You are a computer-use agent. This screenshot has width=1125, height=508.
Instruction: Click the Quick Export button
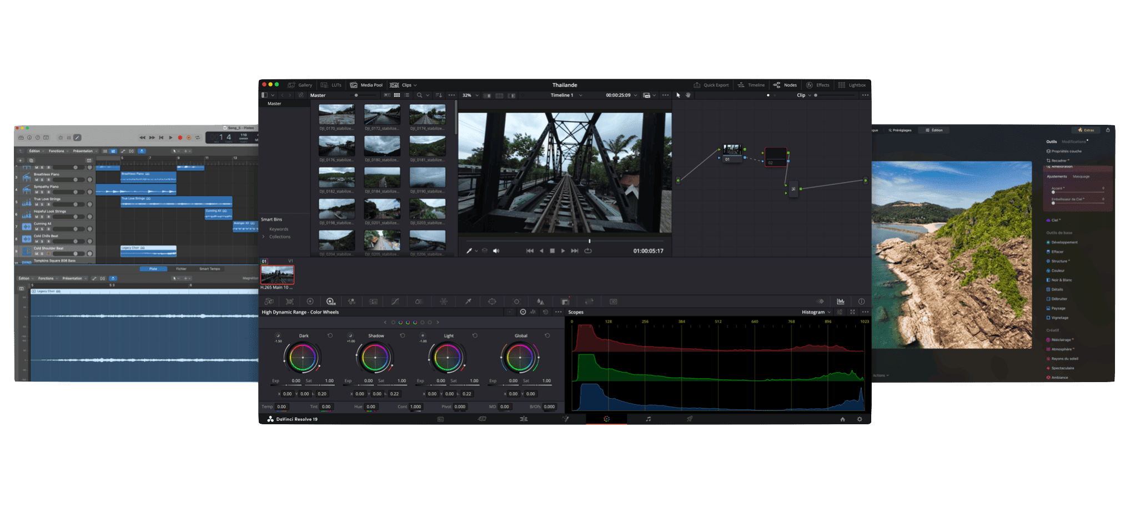coord(711,85)
